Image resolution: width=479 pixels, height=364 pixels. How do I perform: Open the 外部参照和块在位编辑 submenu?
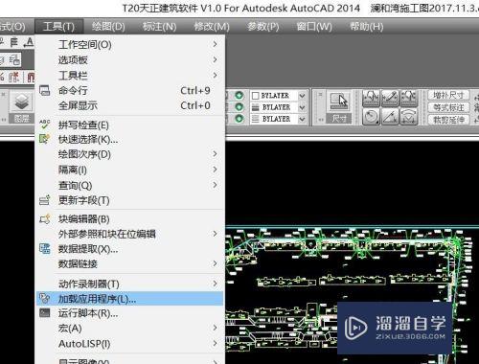click(x=130, y=234)
